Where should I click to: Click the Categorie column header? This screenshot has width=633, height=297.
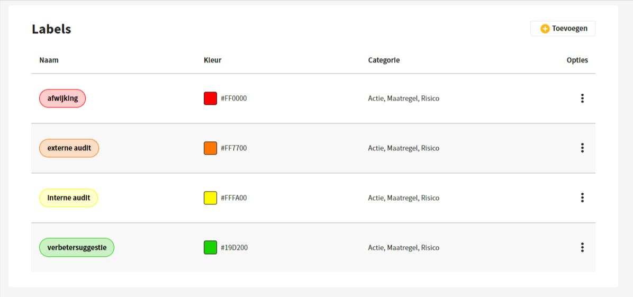(x=384, y=60)
